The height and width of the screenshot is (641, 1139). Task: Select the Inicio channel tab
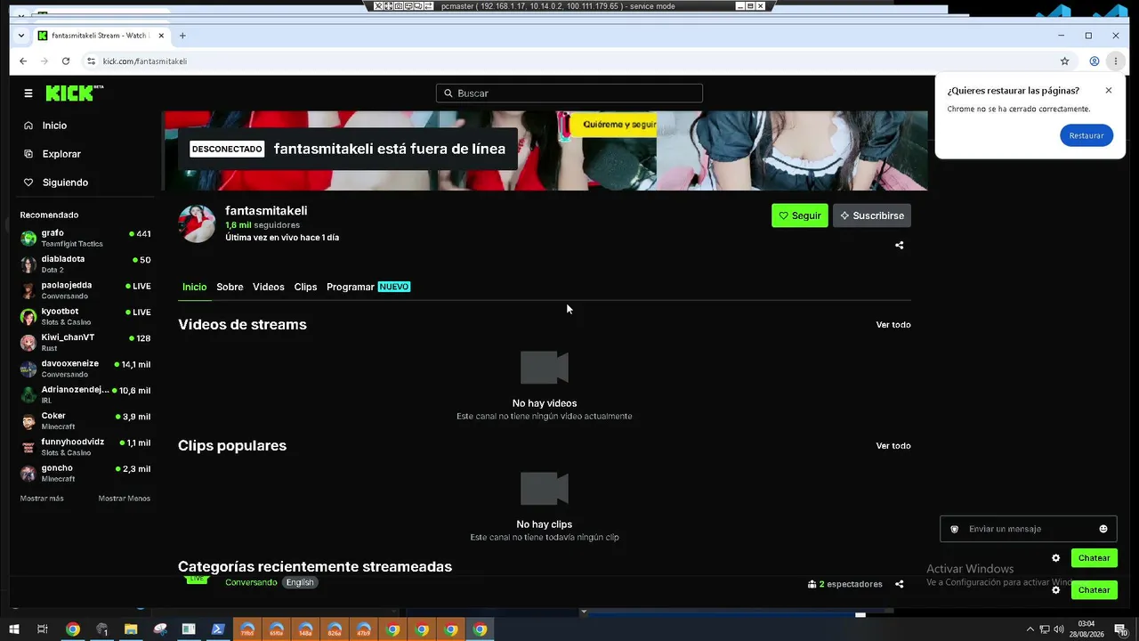click(194, 287)
